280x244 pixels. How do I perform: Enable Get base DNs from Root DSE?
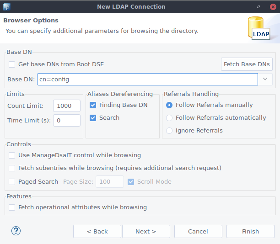12,64
